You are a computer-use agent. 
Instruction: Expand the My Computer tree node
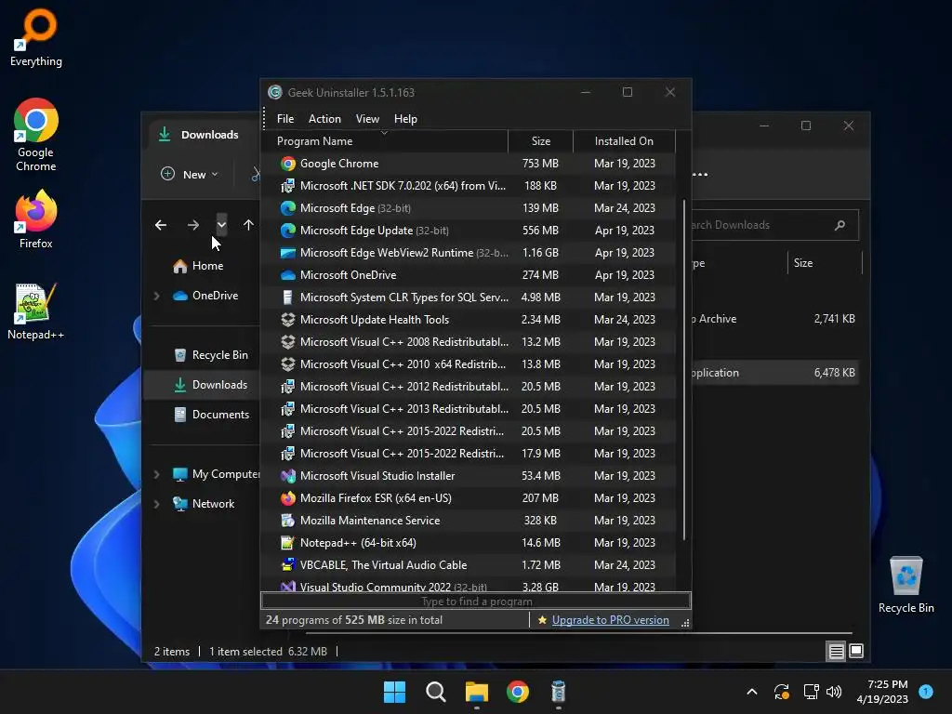click(x=156, y=474)
